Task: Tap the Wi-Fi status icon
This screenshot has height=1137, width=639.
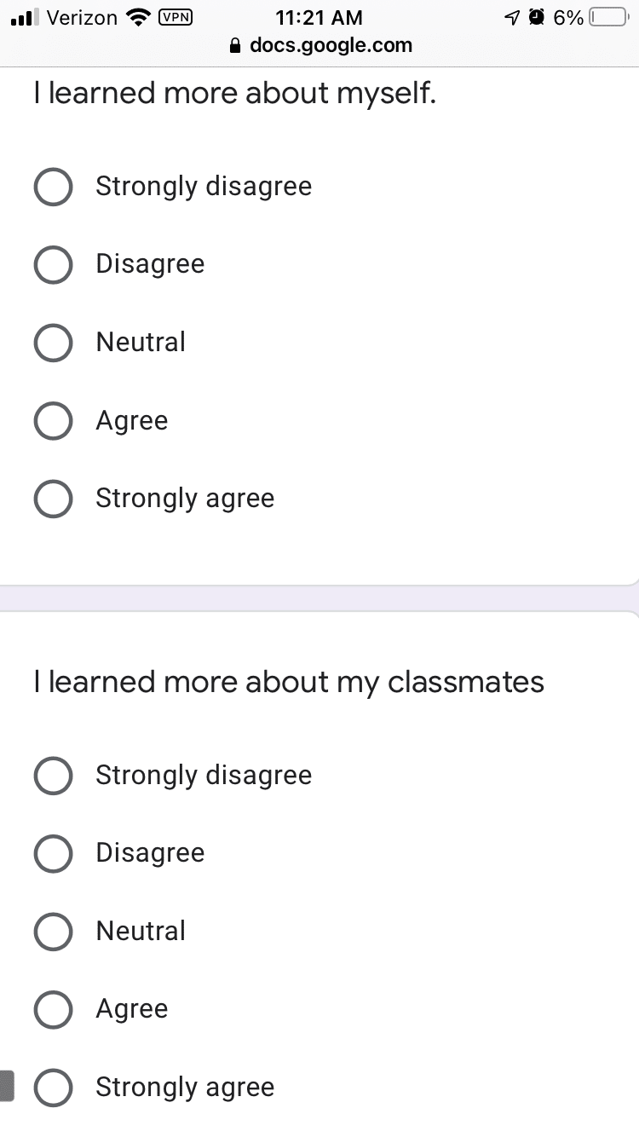Action: [136, 17]
